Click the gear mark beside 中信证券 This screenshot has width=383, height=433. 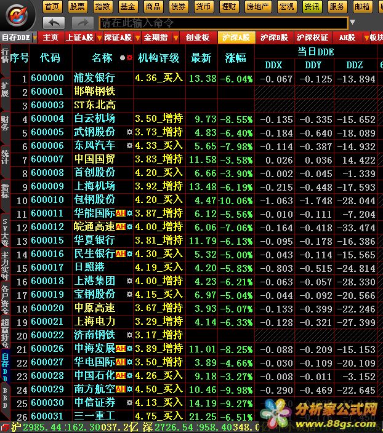click(129, 403)
